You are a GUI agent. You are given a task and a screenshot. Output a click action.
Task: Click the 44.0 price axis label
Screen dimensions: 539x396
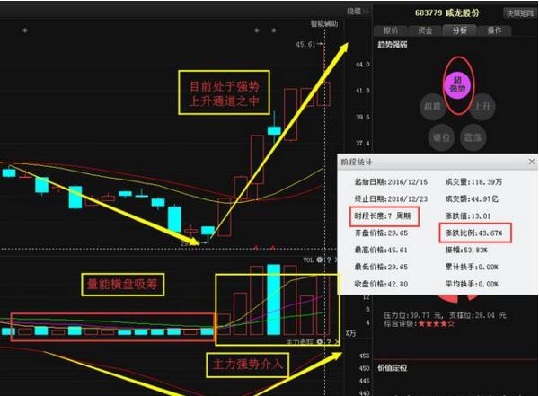363,65
